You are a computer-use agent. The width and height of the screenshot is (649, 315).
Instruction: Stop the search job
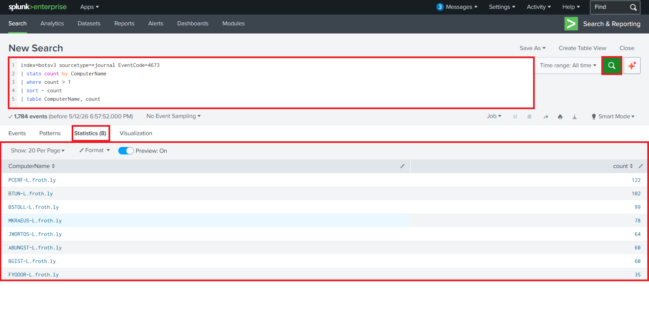click(529, 117)
